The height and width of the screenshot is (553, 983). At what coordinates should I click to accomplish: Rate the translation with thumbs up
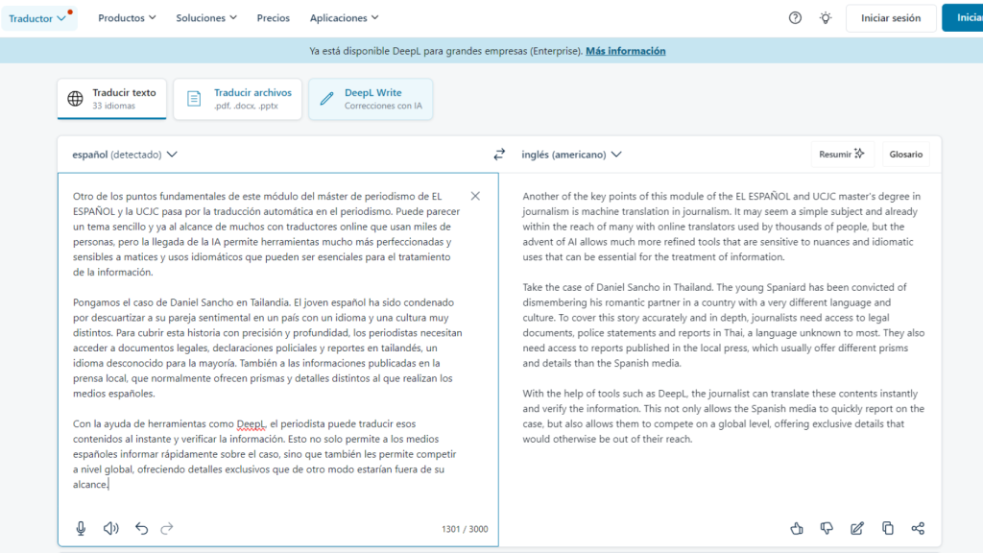[x=797, y=528]
